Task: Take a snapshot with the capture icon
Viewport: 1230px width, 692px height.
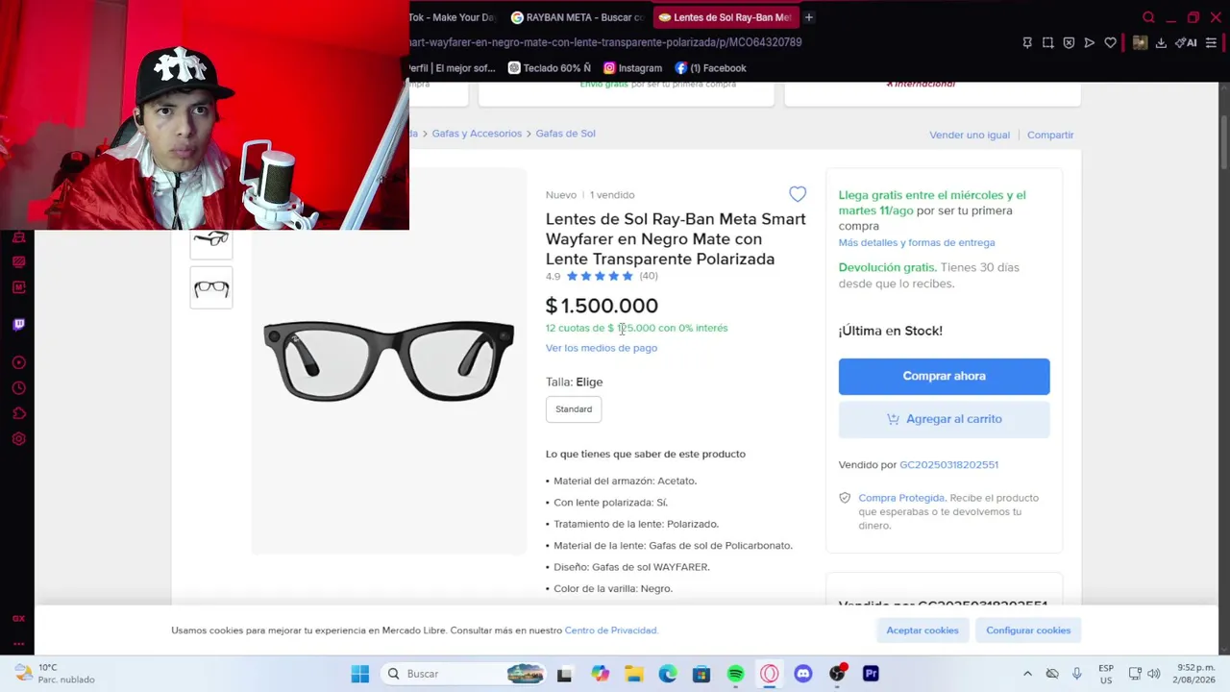Action: pyautogui.click(x=1047, y=42)
